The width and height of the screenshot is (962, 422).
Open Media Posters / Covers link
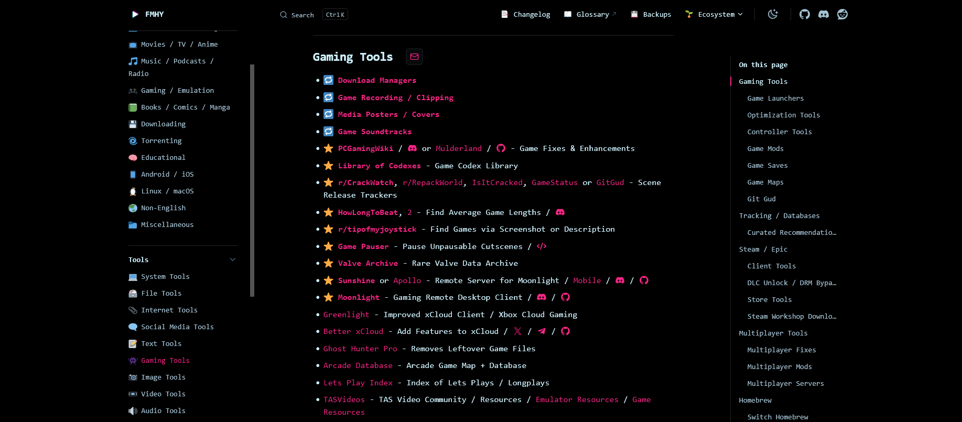click(388, 114)
